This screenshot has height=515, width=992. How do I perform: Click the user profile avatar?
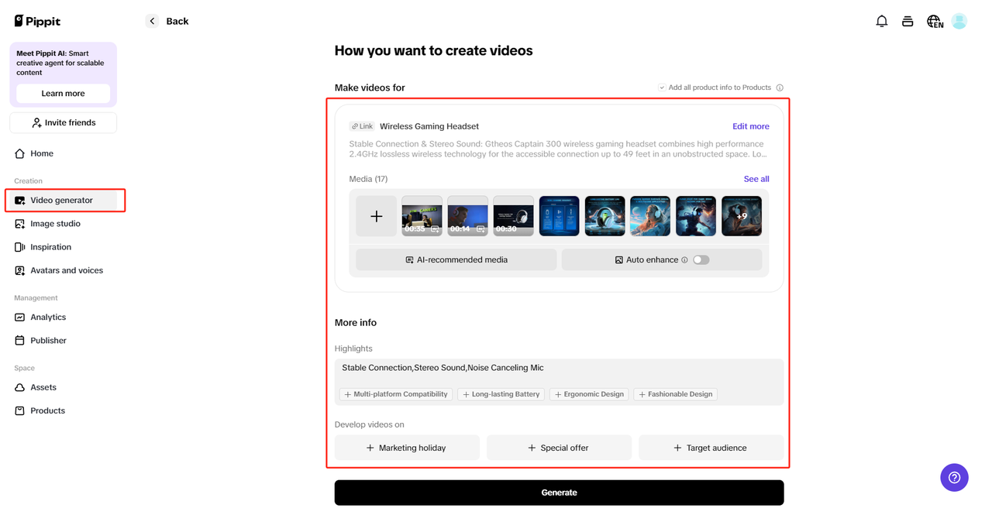(x=959, y=22)
